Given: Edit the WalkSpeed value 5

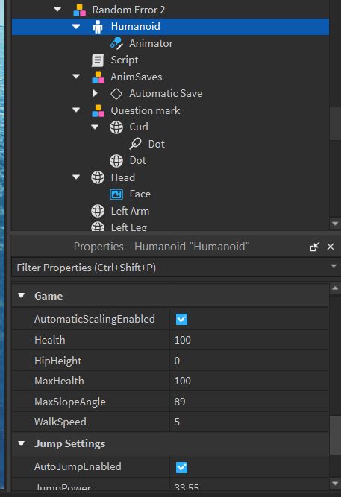Looking at the screenshot, I should [249, 422].
